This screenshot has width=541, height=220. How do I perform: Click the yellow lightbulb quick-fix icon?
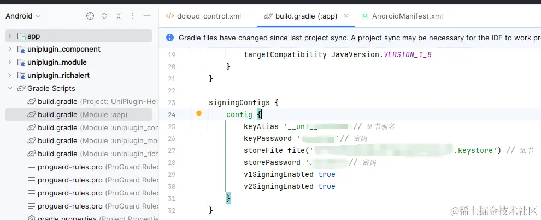(199, 114)
